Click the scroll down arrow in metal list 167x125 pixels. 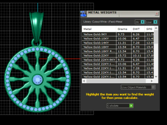[x=156, y=76]
